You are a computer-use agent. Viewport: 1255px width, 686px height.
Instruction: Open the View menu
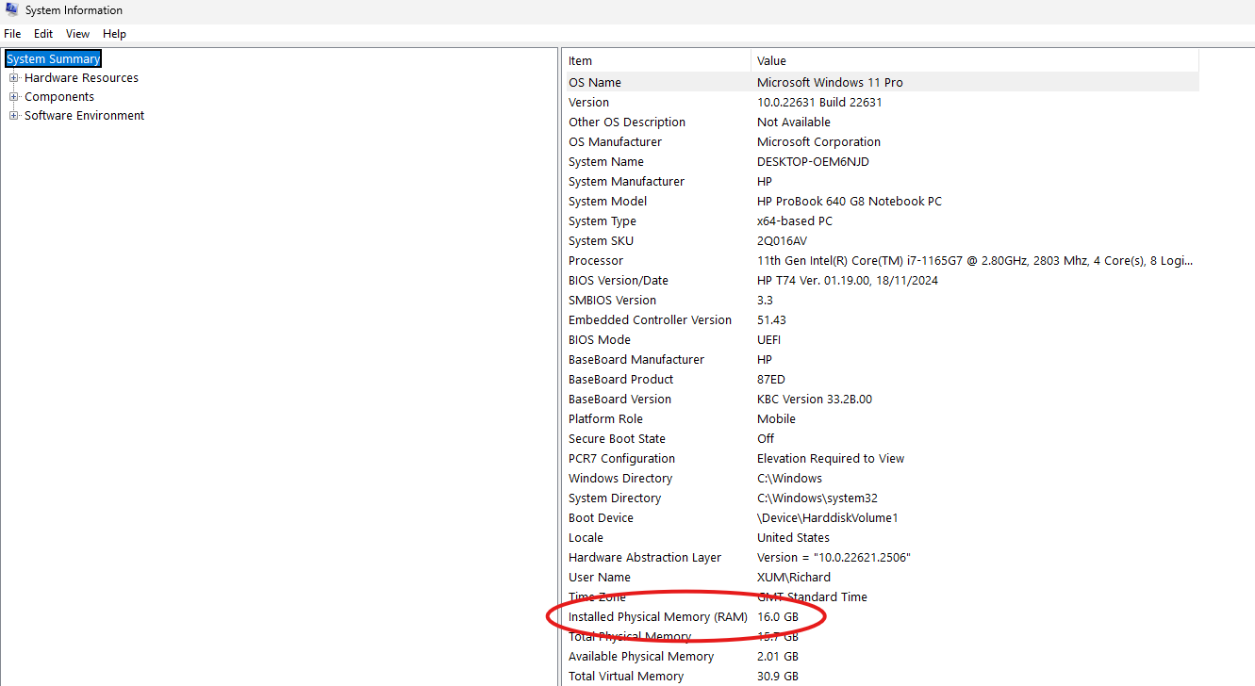pyautogui.click(x=77, y=34)
